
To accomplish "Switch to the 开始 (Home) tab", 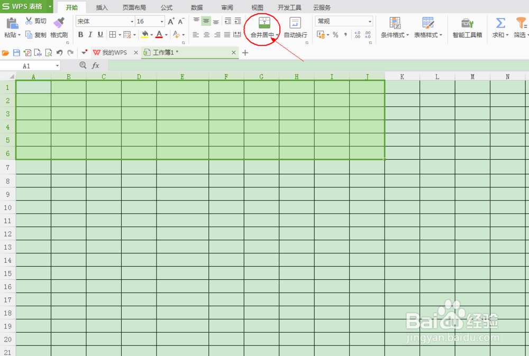I will (x=71, y=7).
